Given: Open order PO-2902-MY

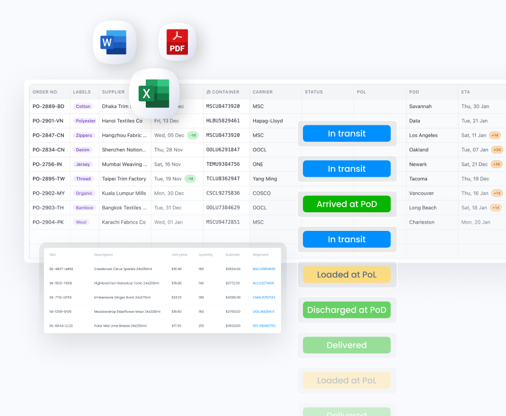Looking at the screenshot, I should [x=49, y=193].
